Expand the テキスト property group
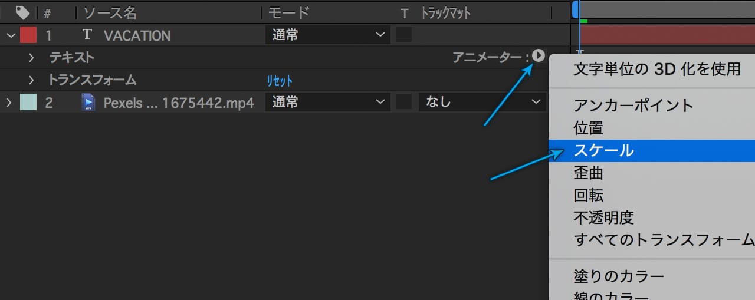The height and width of the screenshot is (300, 755). (32, 58)
